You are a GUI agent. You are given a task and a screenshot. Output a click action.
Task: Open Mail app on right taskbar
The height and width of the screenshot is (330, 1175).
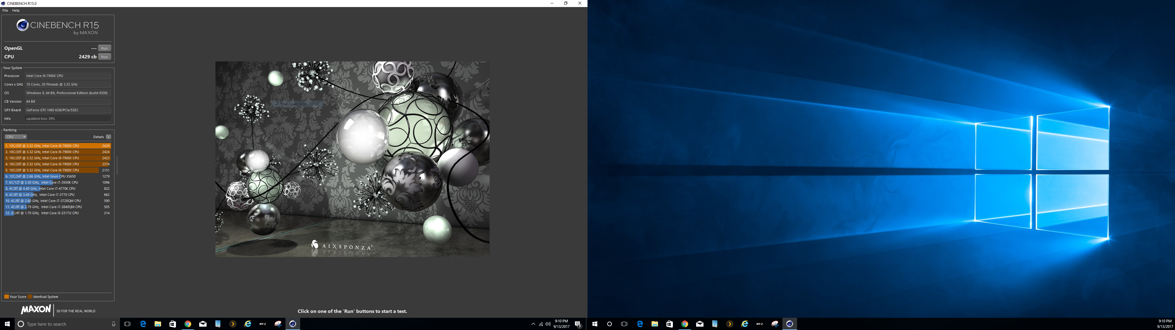(700, 324)
